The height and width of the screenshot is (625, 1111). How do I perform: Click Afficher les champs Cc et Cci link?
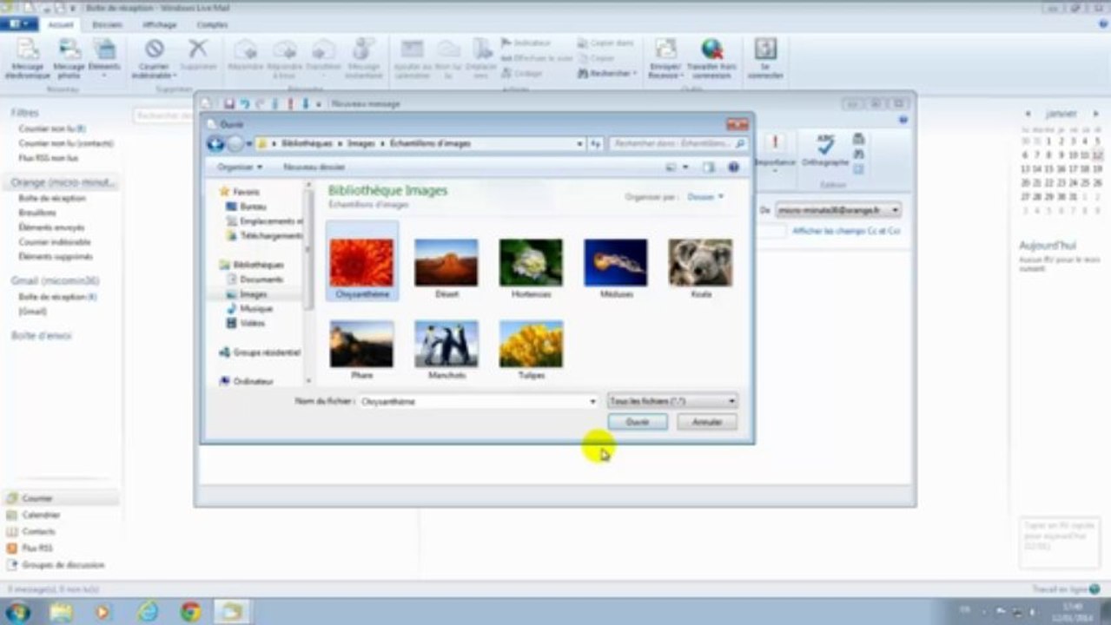point(846,231)
